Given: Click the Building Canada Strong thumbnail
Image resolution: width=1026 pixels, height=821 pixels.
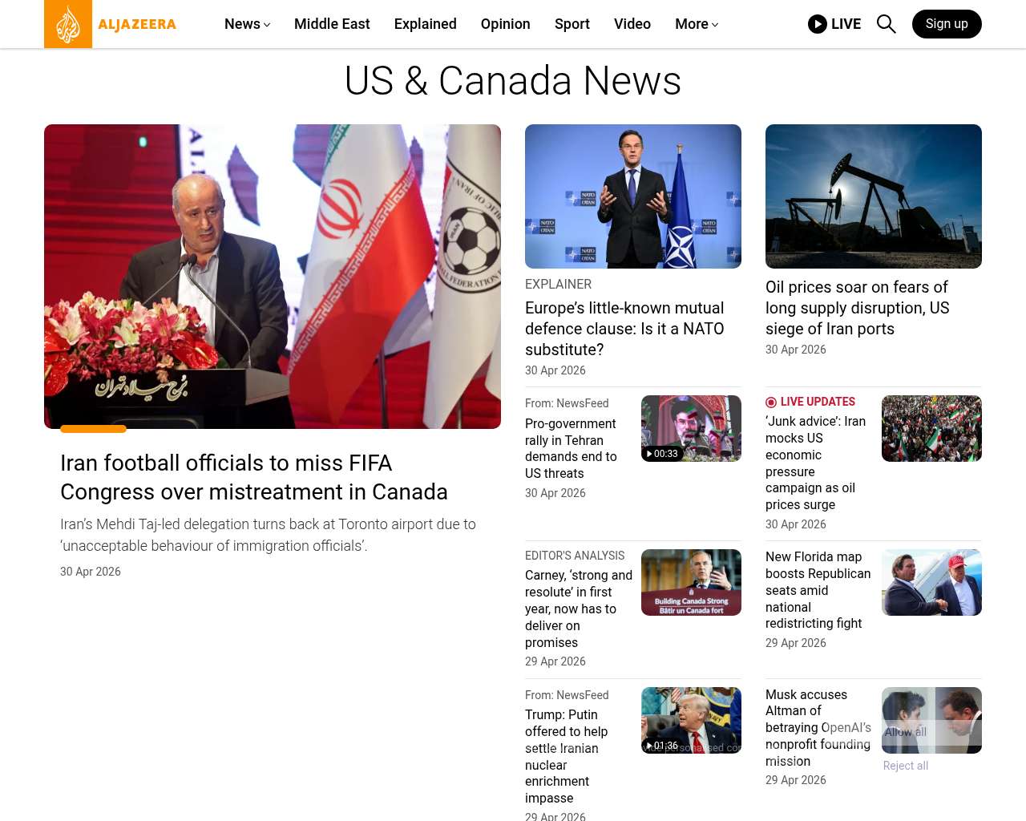Looking at the screenshot, I should [x=691, y=582].
